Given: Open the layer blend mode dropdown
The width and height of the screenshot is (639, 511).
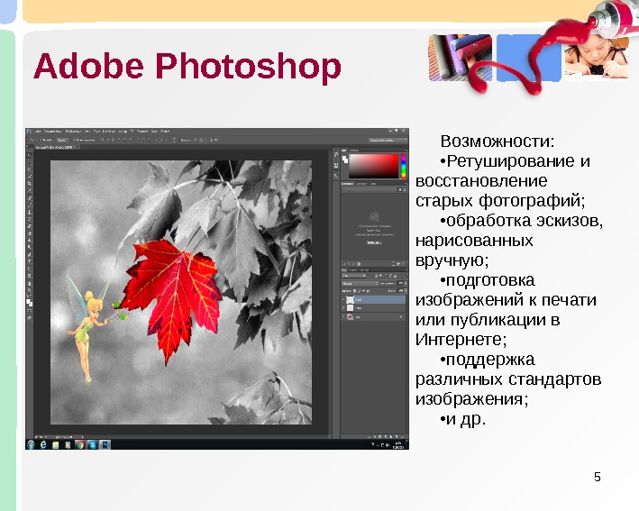Looking at the screenshot, I should point(360,284).
